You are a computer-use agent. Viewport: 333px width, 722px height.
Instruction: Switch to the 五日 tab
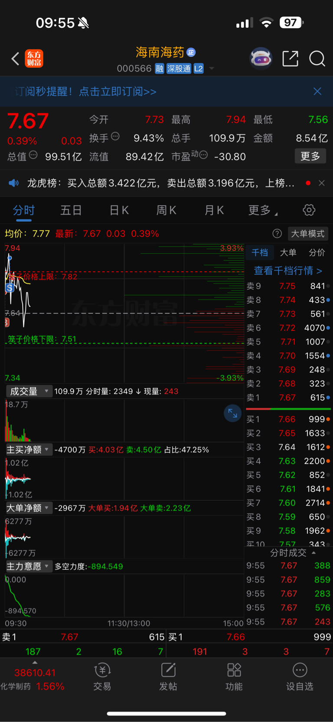click(71, 211)
